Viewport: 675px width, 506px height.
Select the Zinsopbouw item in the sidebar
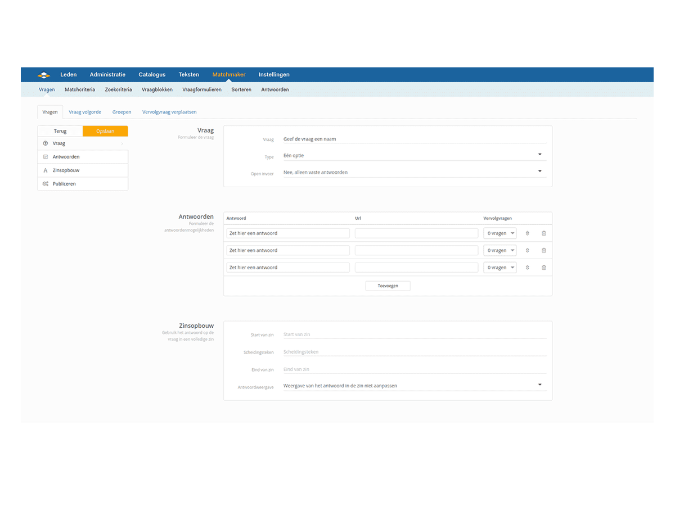(x=66, y=170)
